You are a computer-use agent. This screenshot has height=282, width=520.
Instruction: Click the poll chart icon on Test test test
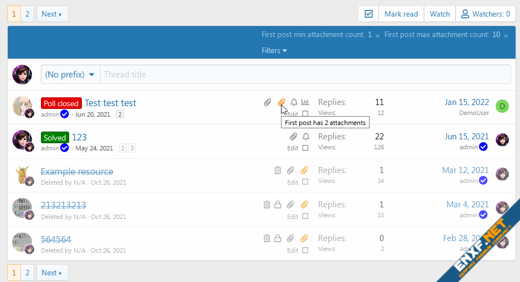coord(305,102)
